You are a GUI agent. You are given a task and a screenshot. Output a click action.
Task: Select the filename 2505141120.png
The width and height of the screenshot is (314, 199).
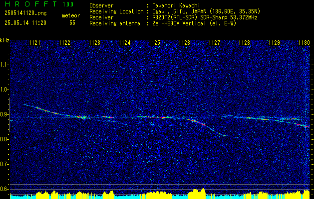(x=25, y=13)
